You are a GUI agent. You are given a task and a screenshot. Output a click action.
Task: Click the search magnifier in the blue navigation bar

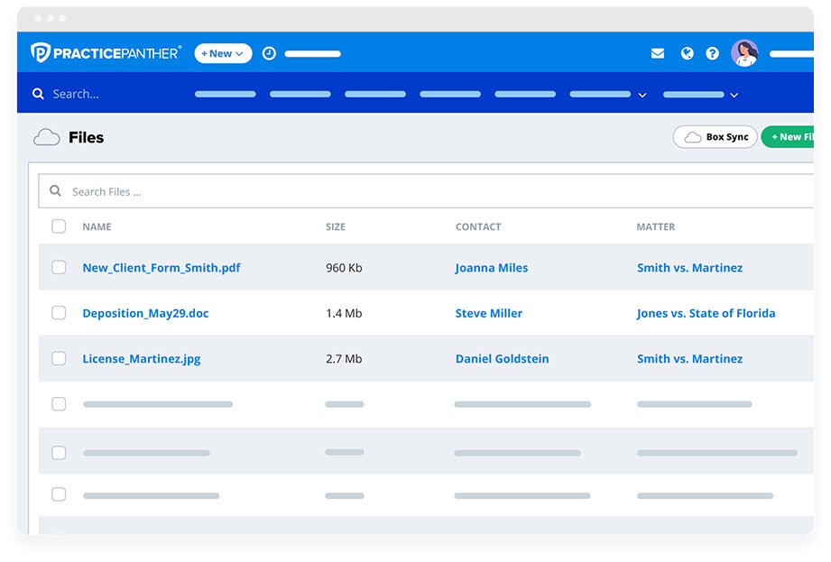38,93
